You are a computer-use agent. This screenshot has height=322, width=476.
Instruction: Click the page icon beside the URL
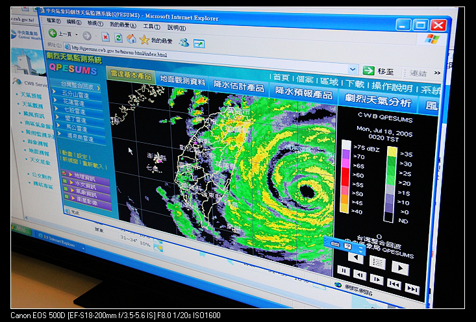click(68, 47)
